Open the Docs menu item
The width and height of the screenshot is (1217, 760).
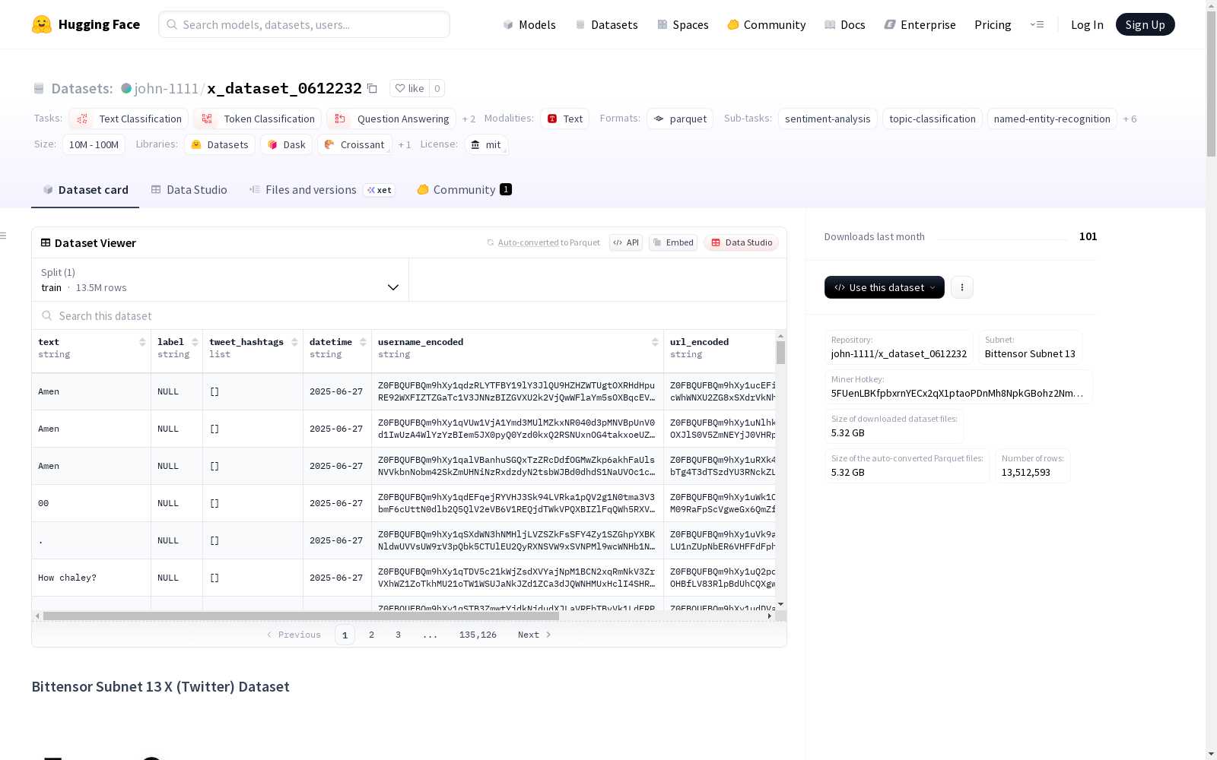pyautogui.click(x=845, y=24)
